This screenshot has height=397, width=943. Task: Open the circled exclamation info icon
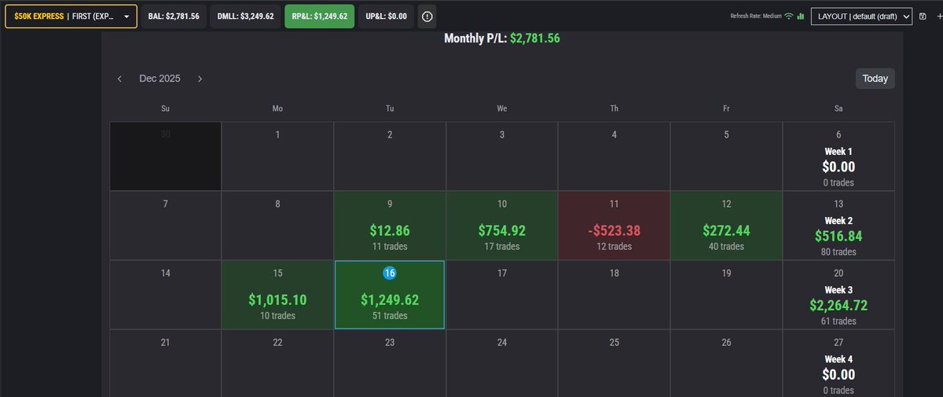(427, 17)
